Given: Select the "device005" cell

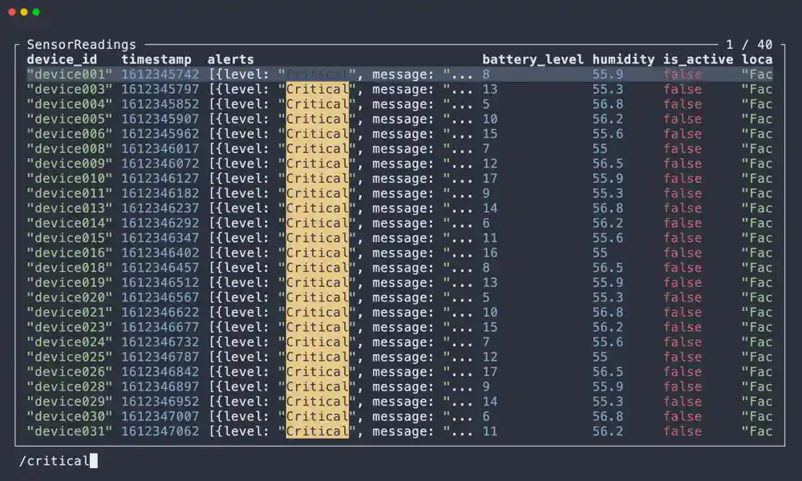Looking at the screenshot, I should point(70,119).
